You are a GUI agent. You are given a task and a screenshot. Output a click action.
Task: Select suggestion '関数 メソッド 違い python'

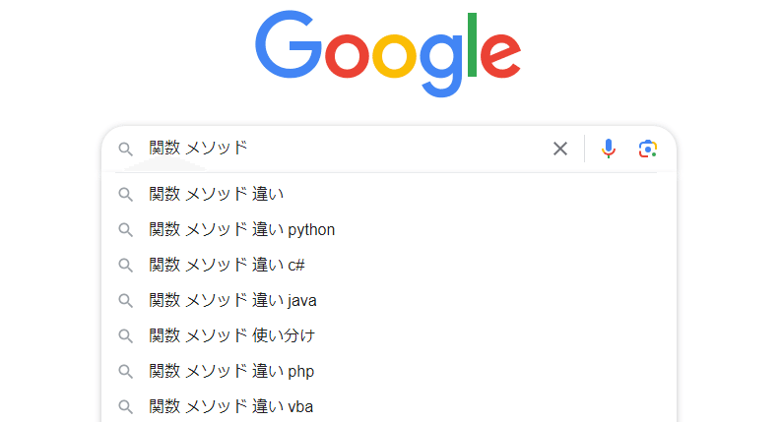coord(388,229)
